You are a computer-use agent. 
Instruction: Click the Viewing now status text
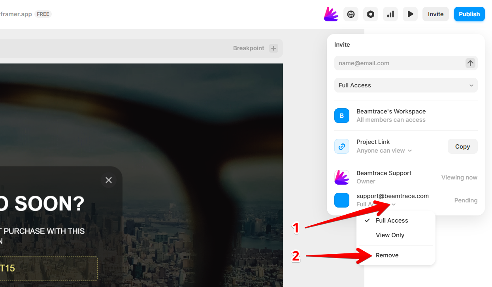click(459, 177)
